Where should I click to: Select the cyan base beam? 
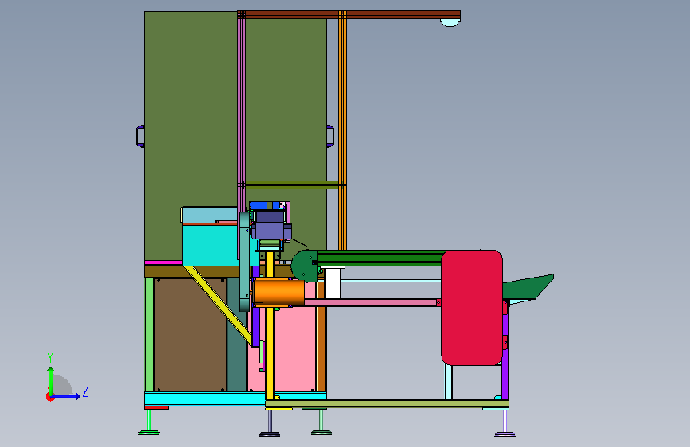205,398
